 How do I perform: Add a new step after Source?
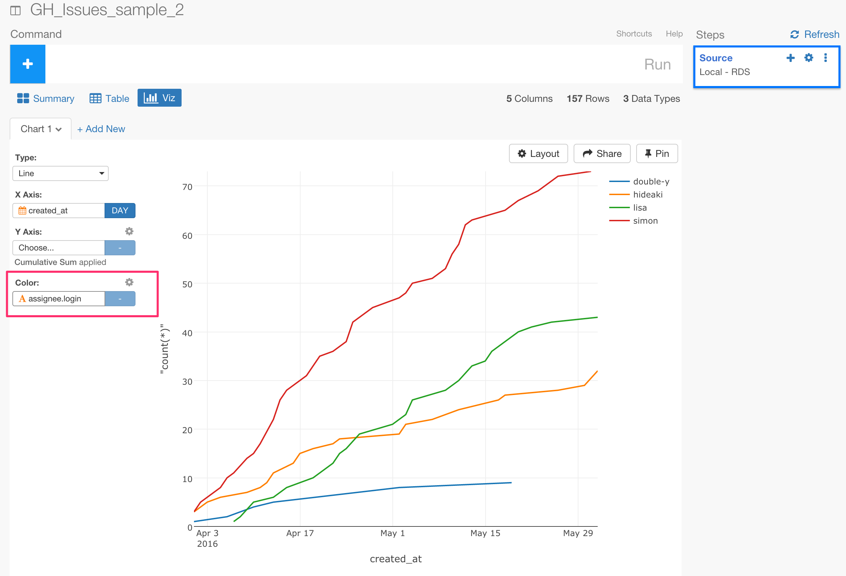(791, 57)
